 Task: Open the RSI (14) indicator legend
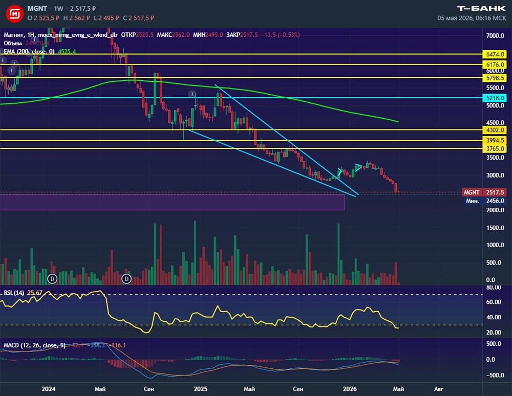click(x=14, y=293)
